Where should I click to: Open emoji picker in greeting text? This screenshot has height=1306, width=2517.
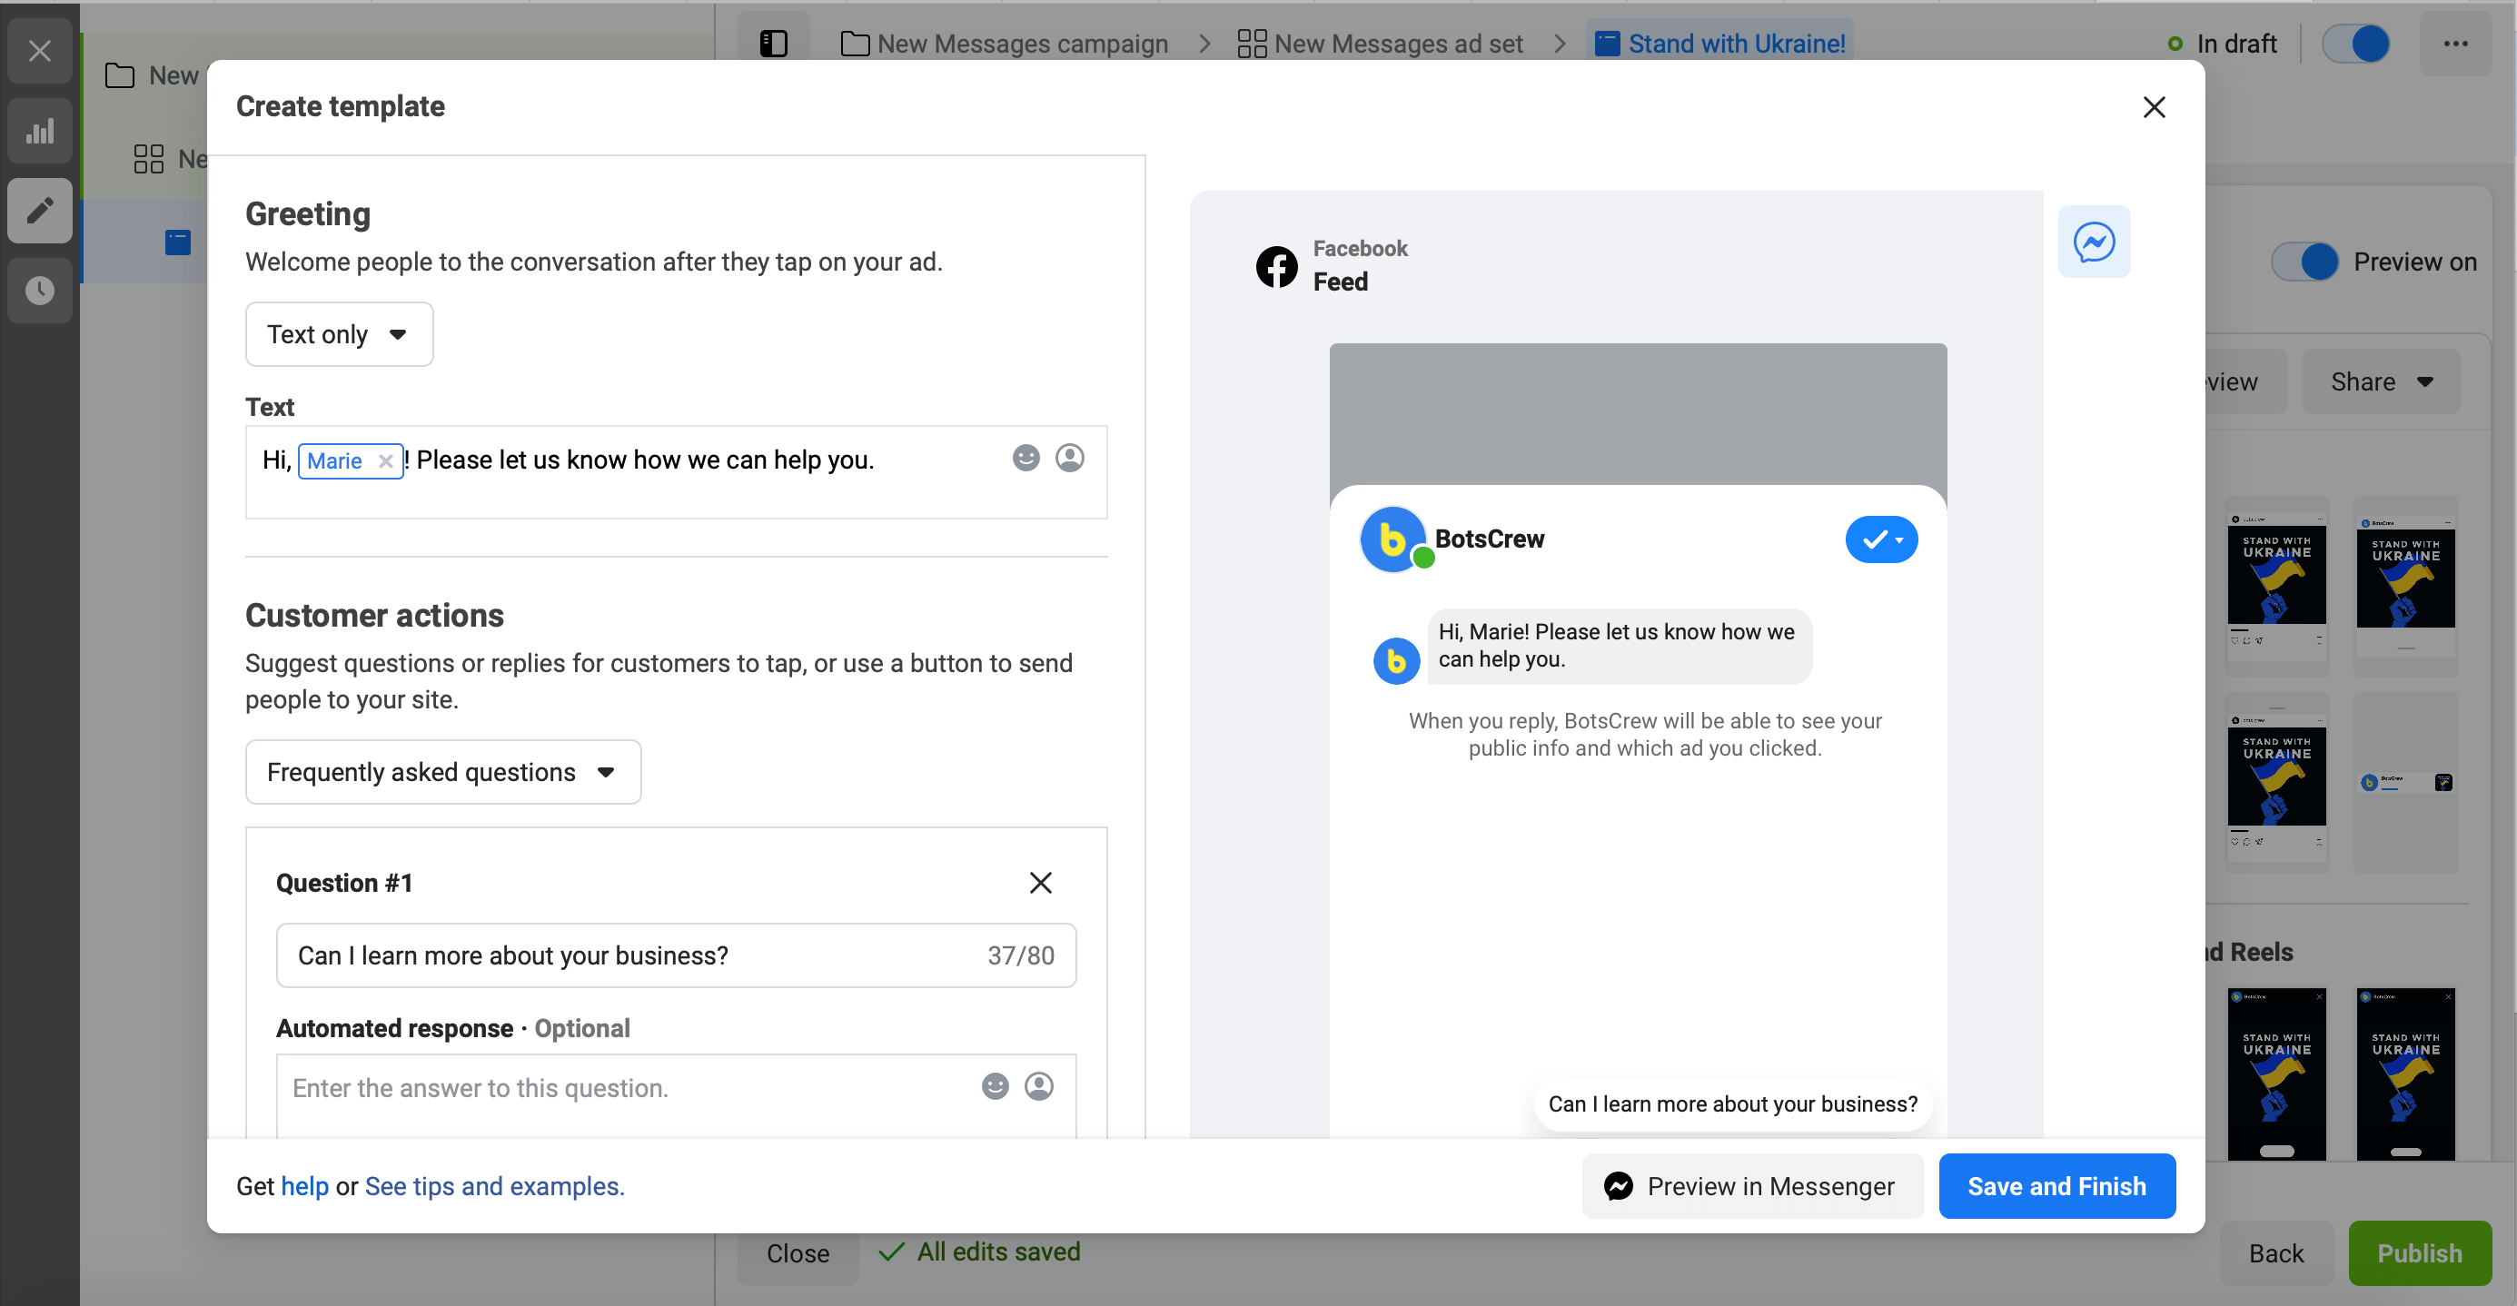tap(1025, 458)
